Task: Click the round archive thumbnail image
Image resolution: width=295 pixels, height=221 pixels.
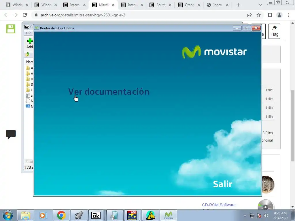Action: click(268, 184)
